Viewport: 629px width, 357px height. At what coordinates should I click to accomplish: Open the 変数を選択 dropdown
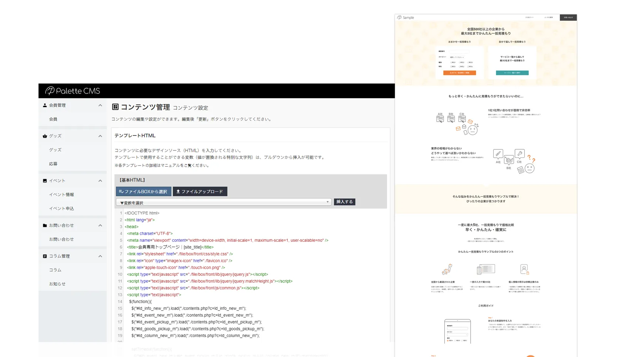[x=223, y=202]
